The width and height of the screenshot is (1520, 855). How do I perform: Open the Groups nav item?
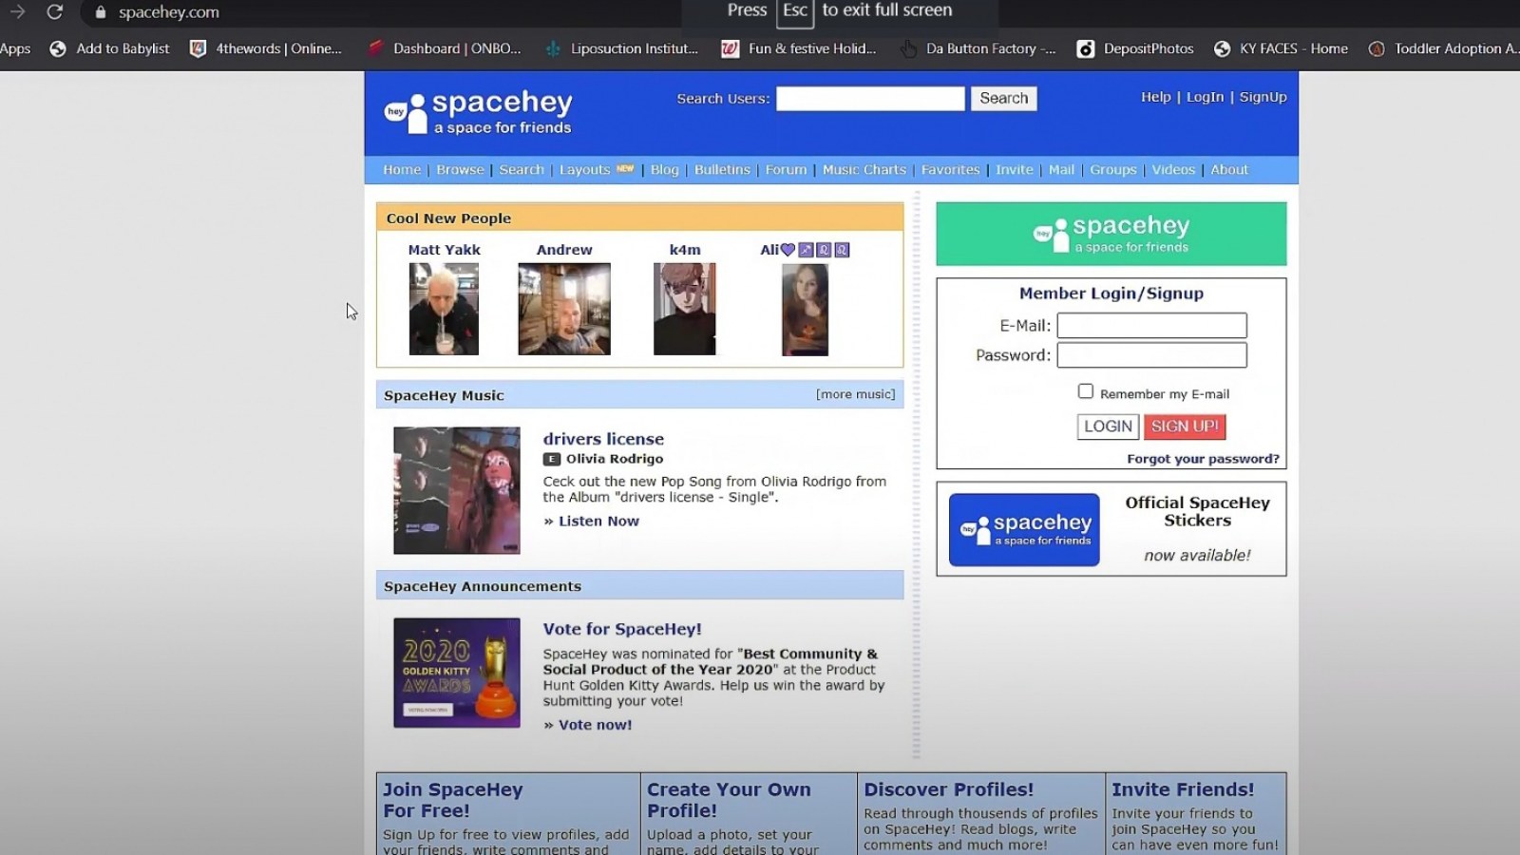[x=1112, y=169]
